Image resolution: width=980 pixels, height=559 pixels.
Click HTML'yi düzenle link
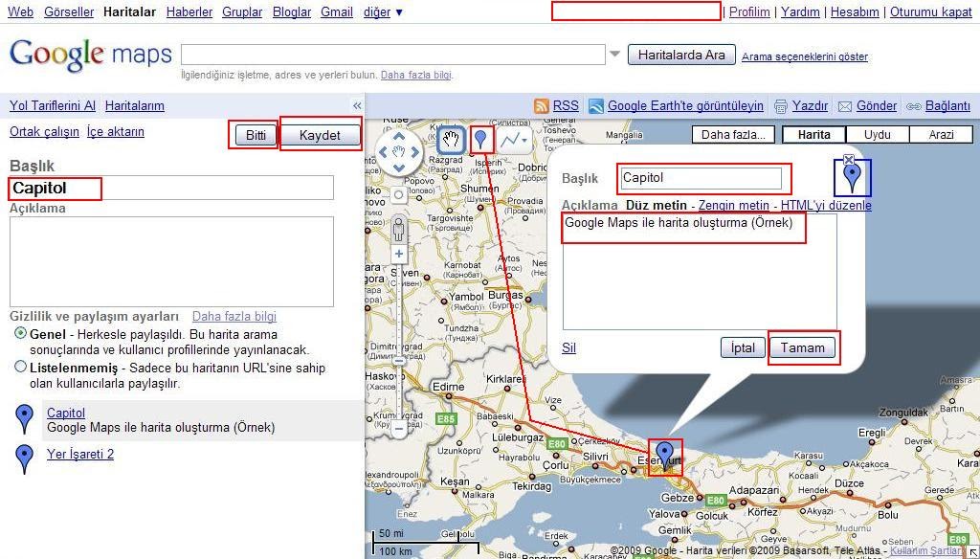[x=826, y=205]
